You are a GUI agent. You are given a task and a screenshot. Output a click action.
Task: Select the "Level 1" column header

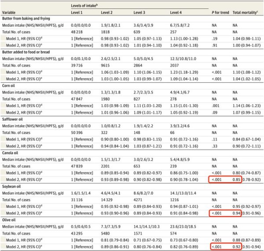point(77,12)
